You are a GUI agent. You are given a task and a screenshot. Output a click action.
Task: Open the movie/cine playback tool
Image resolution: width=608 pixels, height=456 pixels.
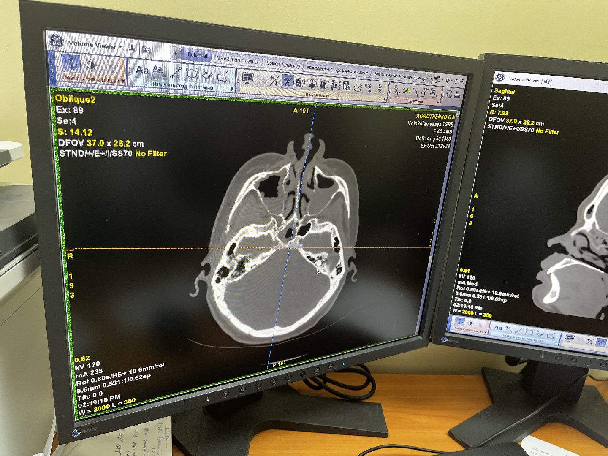point(336,85)
